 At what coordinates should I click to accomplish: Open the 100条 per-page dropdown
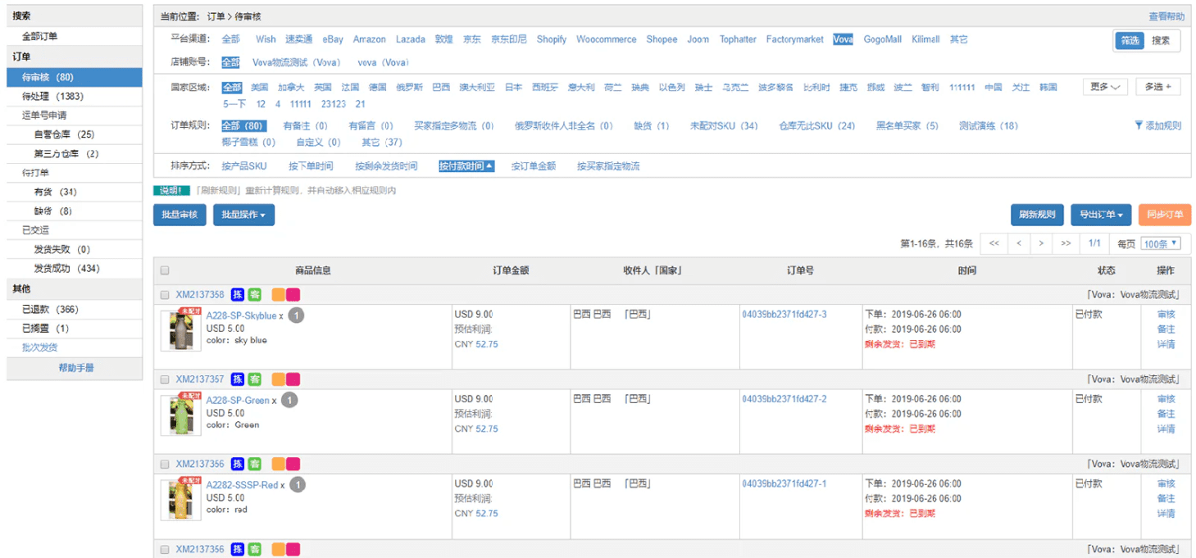tap(1159, 243)
